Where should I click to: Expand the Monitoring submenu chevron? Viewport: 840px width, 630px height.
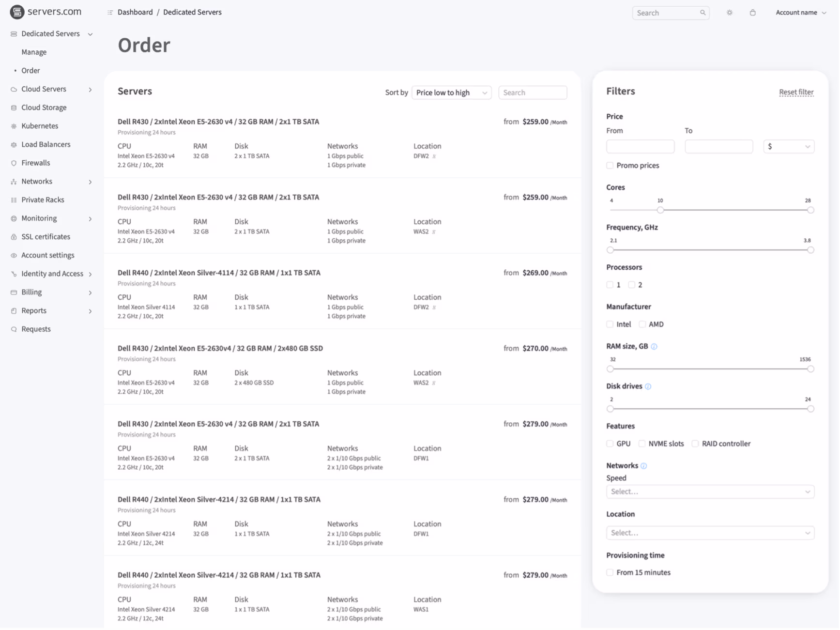[90, 219]
